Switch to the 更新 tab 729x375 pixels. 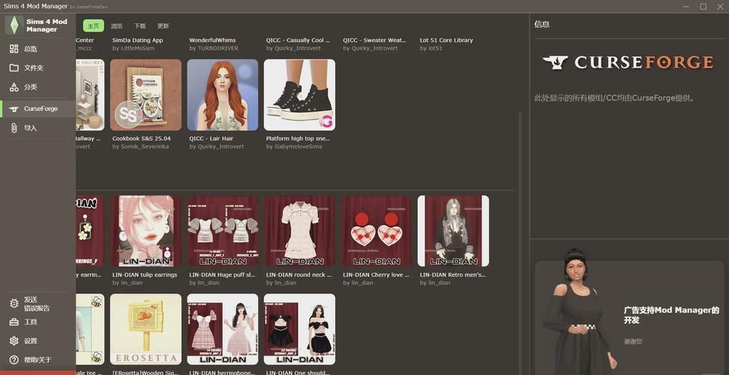[x=163, y=26]
